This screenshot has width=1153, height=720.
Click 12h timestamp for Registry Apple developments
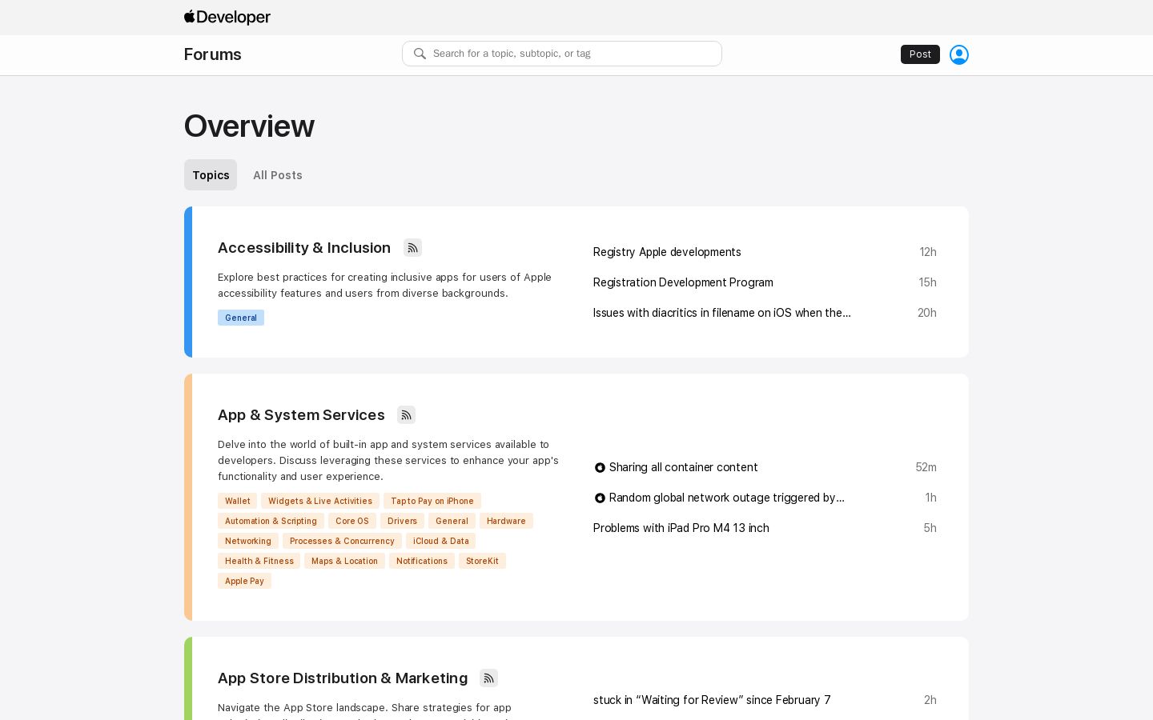point(928,252)
